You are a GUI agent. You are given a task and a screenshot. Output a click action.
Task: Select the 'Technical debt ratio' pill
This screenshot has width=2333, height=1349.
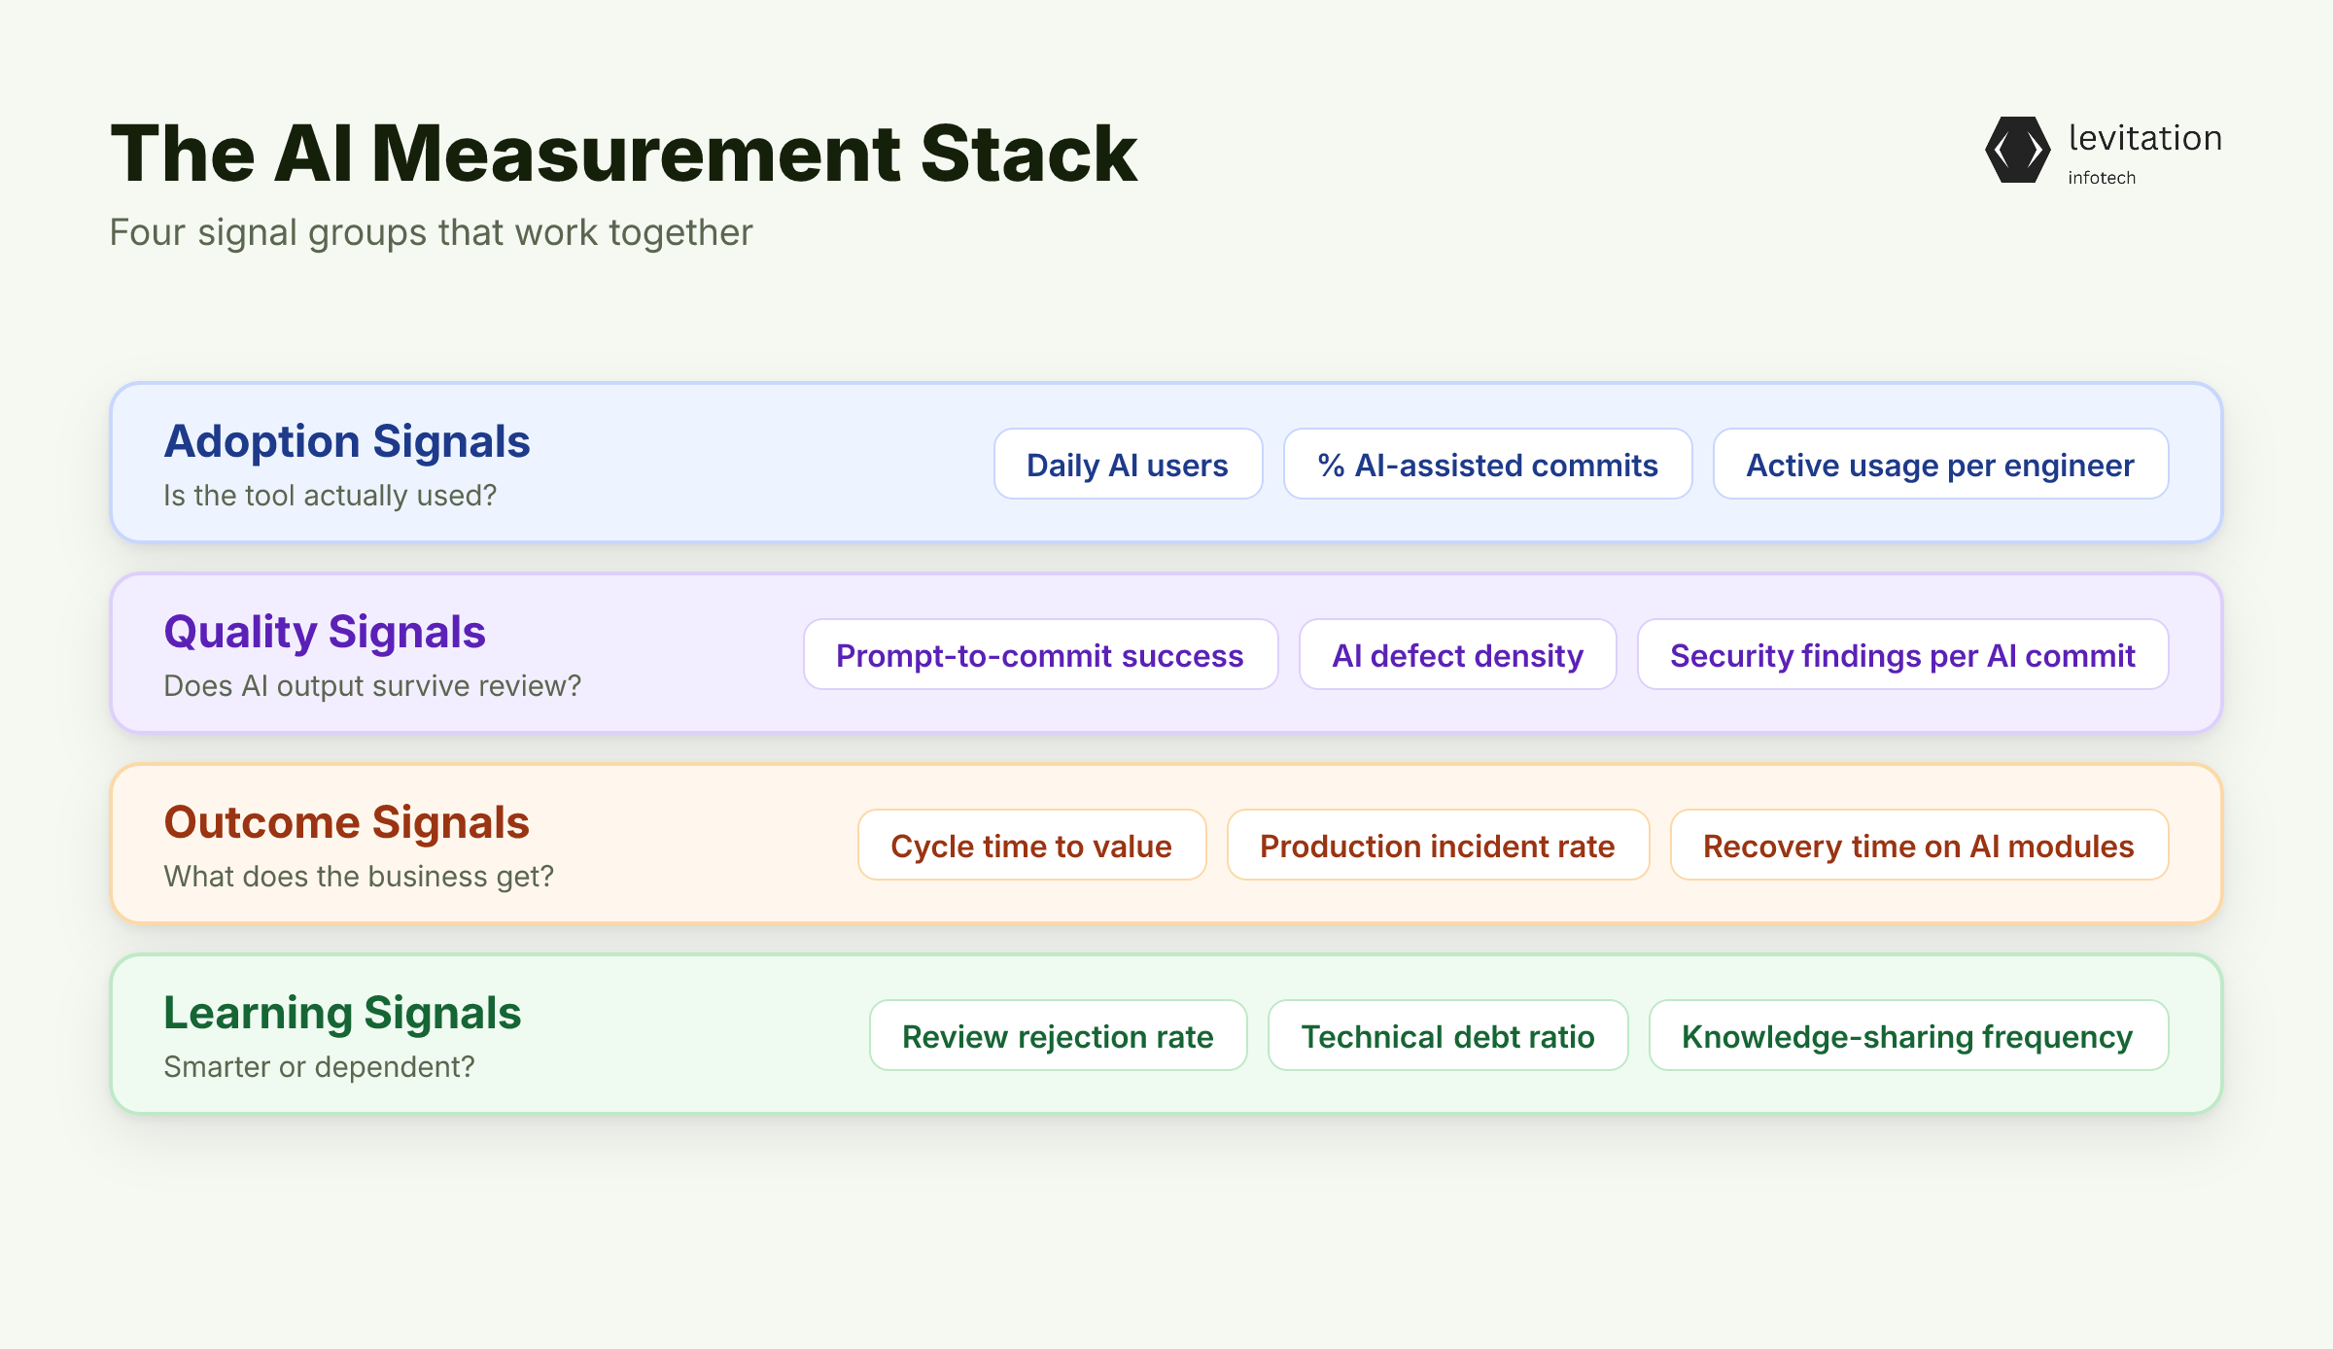coord(1447,1036)
